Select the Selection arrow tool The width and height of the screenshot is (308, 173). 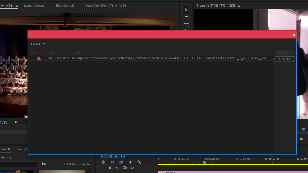pos(186,9)
